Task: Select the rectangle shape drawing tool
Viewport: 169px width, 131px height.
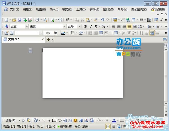Action: pos(54,120)
